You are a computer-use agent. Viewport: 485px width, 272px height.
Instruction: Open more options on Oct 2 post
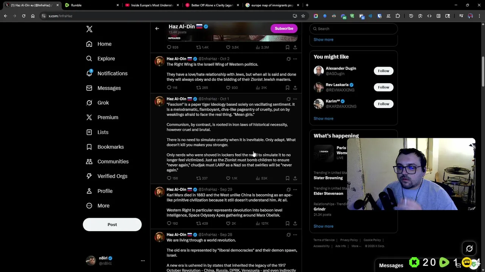(x=295, y=59)
